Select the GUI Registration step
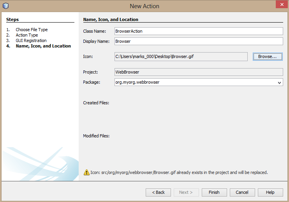The image size is (289, 202). [x=31, y=40]
